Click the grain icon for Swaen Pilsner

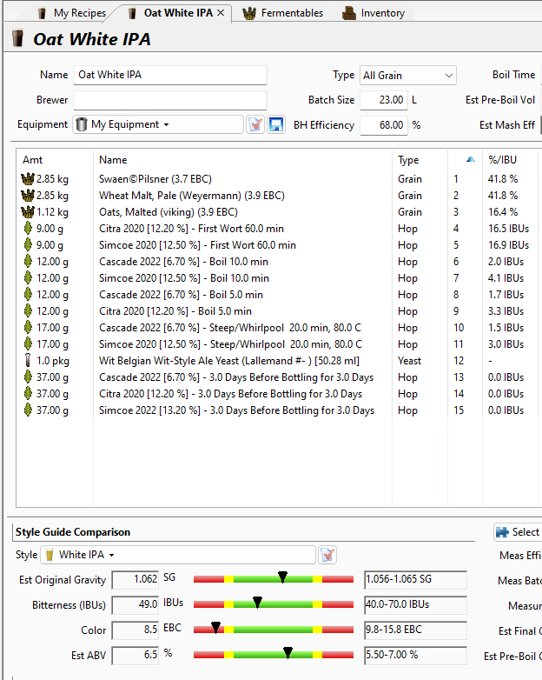28,179
